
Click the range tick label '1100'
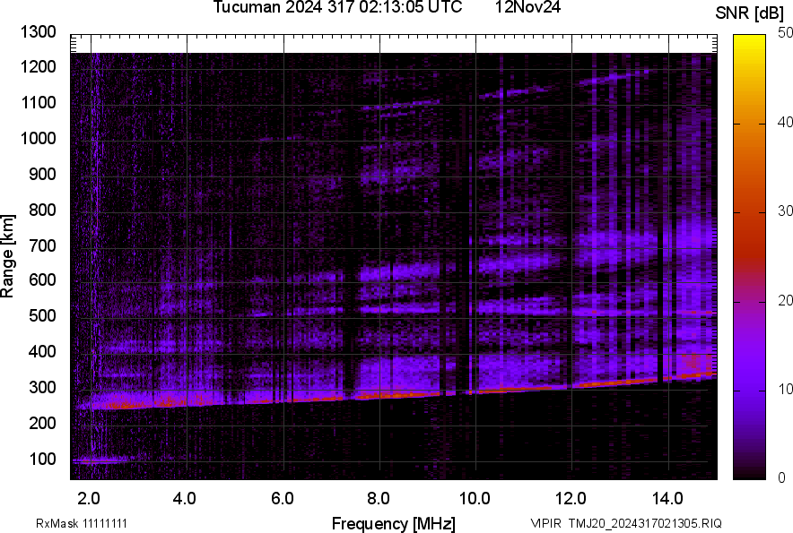coord(38,102)
